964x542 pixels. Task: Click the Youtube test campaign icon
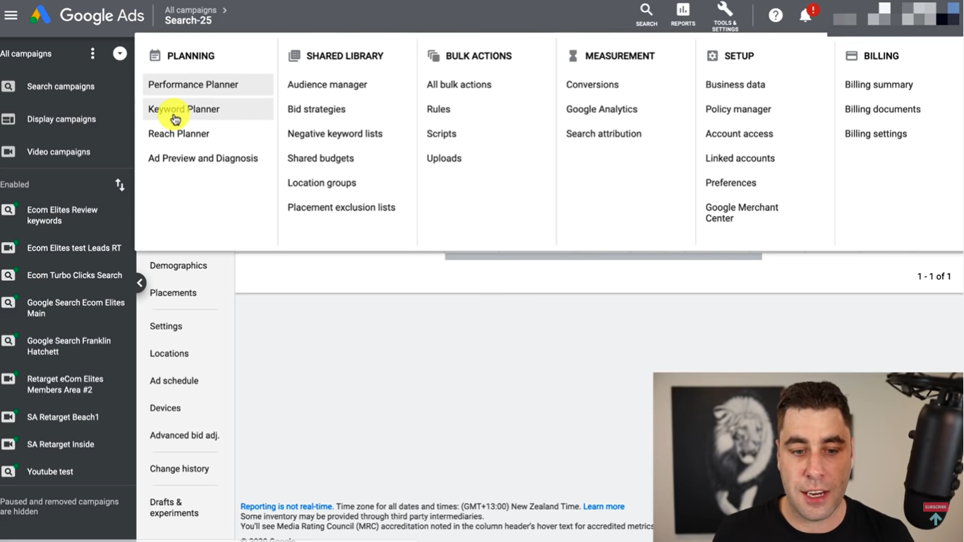(x=8, y=471)
